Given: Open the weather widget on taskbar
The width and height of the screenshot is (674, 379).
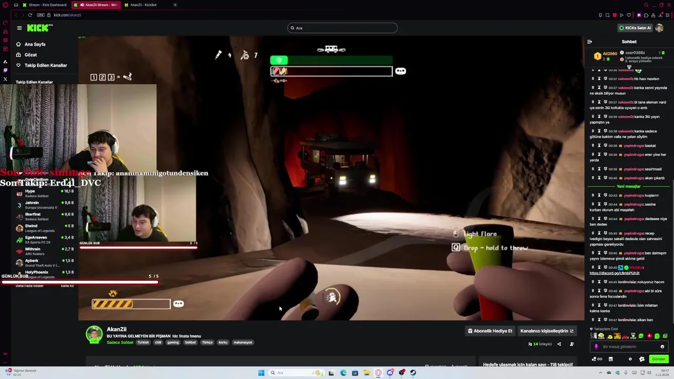Looking at the screenshot, I should (21, 372).
